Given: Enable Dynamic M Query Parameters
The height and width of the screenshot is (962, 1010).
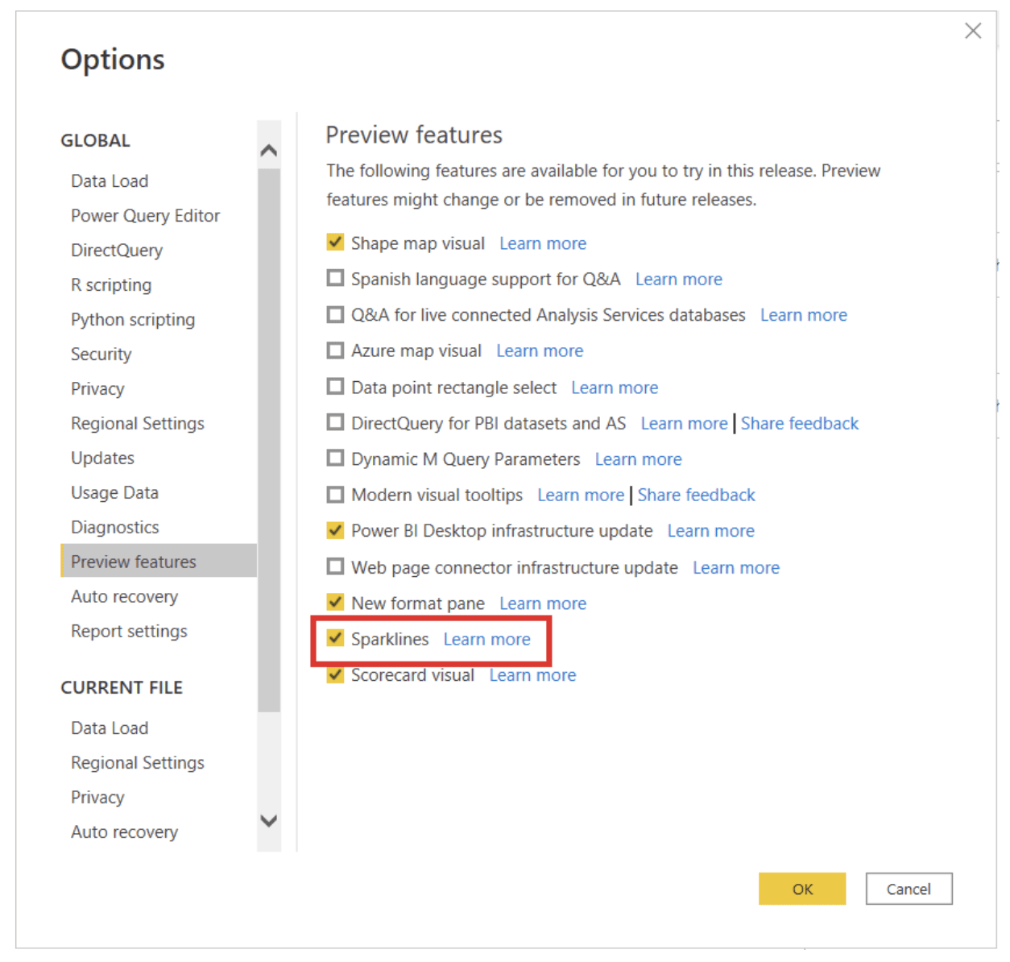Looking at the screenshot, I should tap(335, 458).
